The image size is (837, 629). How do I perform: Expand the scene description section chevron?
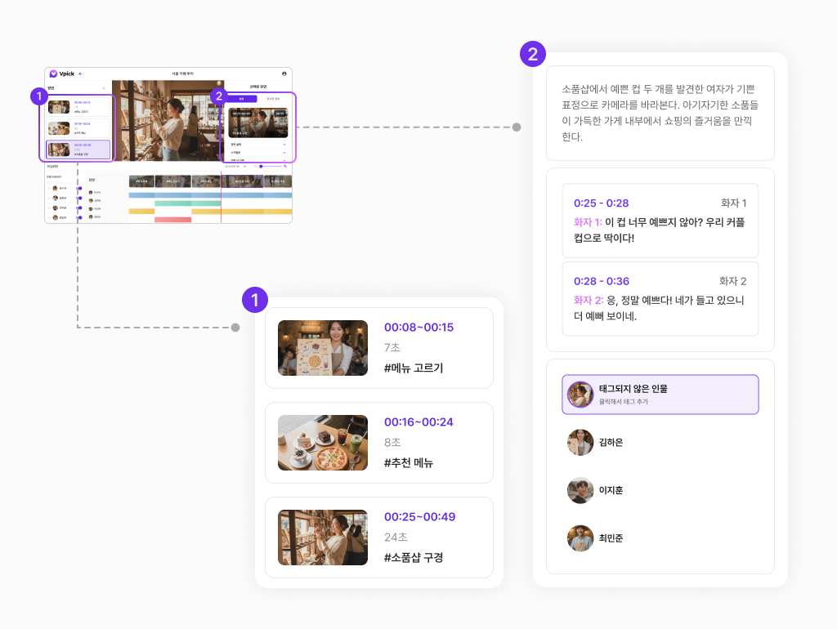284,144
